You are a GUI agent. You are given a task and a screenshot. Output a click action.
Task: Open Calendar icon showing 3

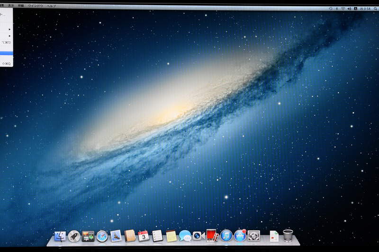click(x=144, y=236)
